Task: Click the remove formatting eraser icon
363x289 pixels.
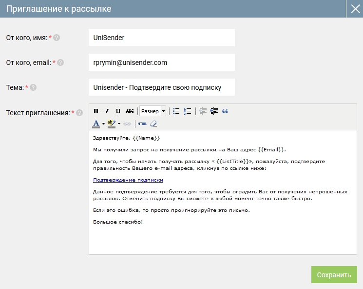Action: (153, 124)
